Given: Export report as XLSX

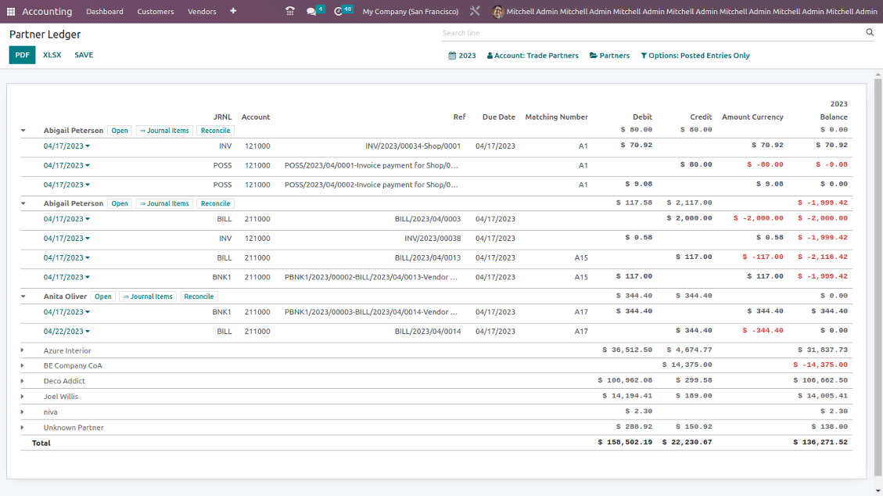Looking at the screenshot, I should [52, 56].
